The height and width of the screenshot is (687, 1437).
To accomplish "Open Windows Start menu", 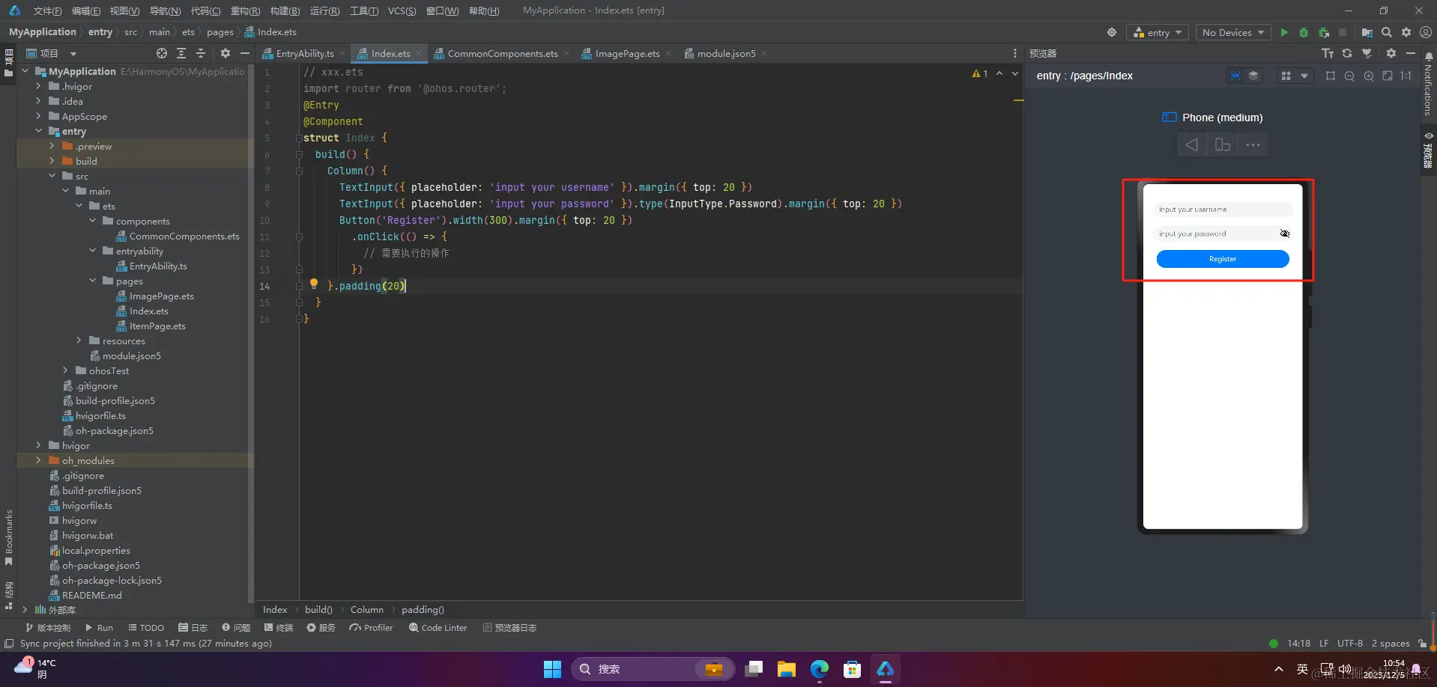I will 552,669.
